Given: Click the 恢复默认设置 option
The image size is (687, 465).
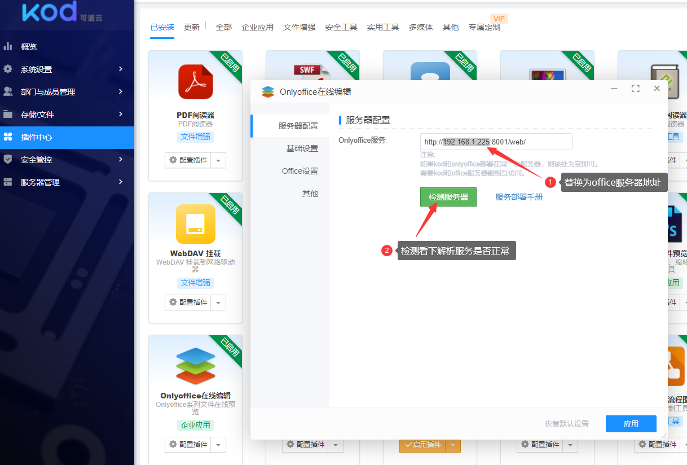Looking at the screenshot, I should 566,424.
